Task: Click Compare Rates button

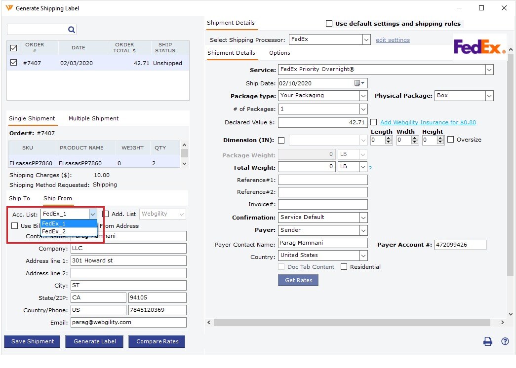Action: click(157, 341)
